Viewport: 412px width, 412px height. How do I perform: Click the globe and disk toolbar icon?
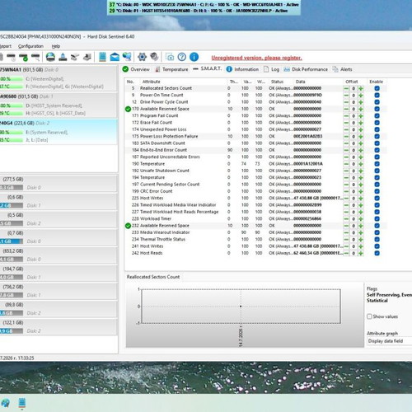(x=50, y=57)
